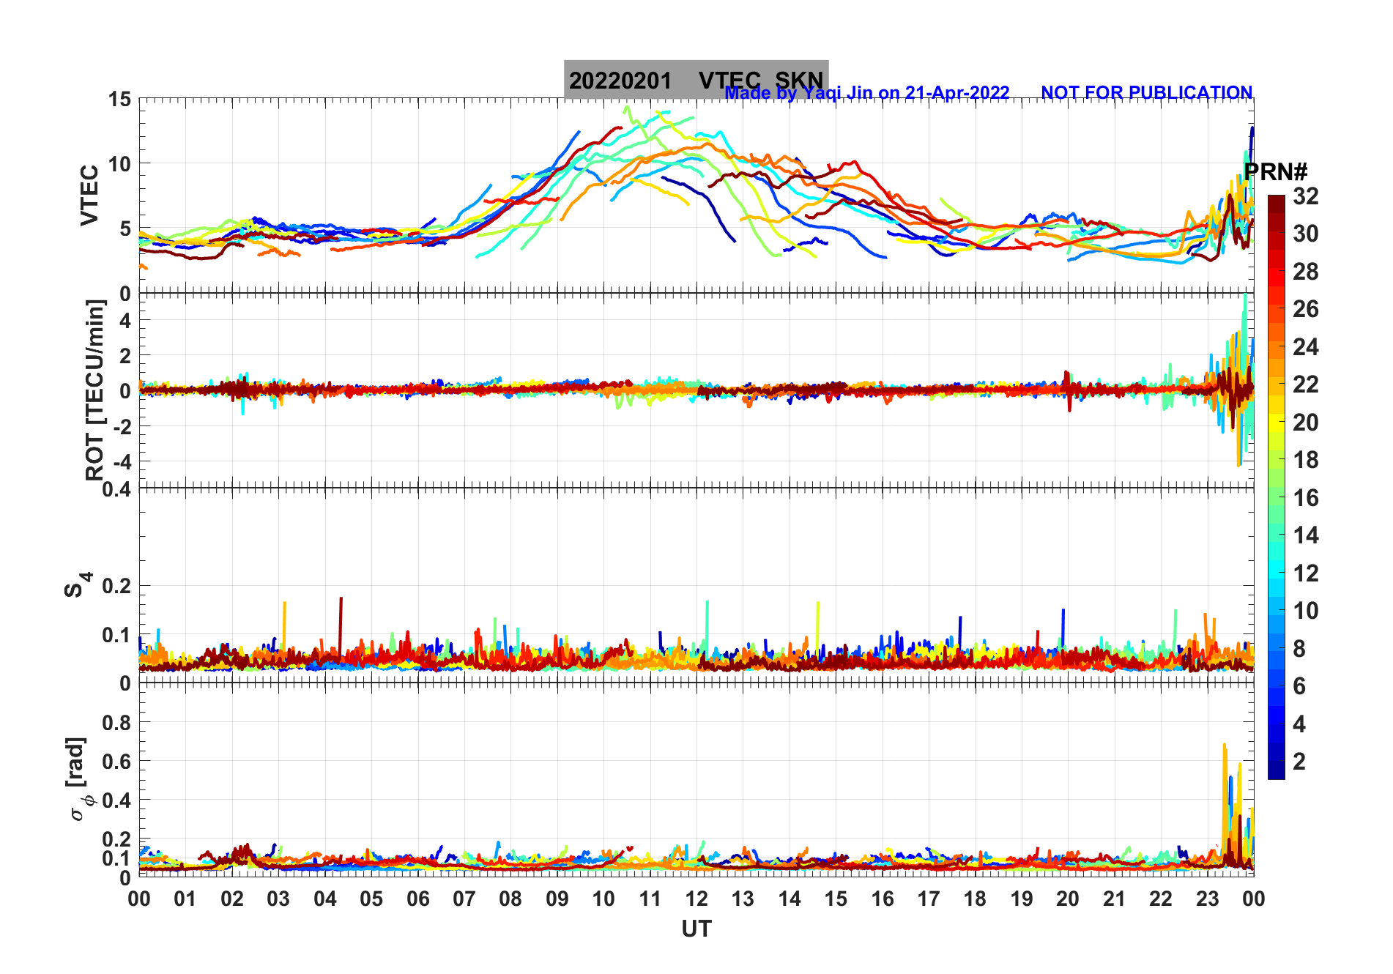Click the PRN# colorbar title
This screenshot has height=974, width=1393.
[x=1276, y=172]
